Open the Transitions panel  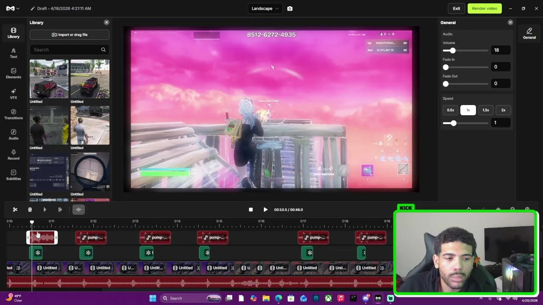[x=14, y=114]
